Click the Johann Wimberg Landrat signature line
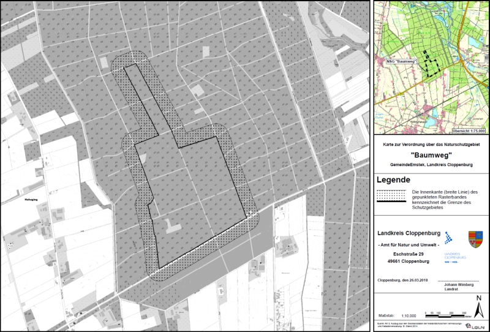 pyautogui.click(x=456, y=286)
